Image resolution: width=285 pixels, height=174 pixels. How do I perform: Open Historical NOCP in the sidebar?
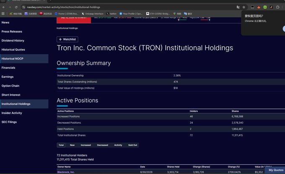[24, 59]
